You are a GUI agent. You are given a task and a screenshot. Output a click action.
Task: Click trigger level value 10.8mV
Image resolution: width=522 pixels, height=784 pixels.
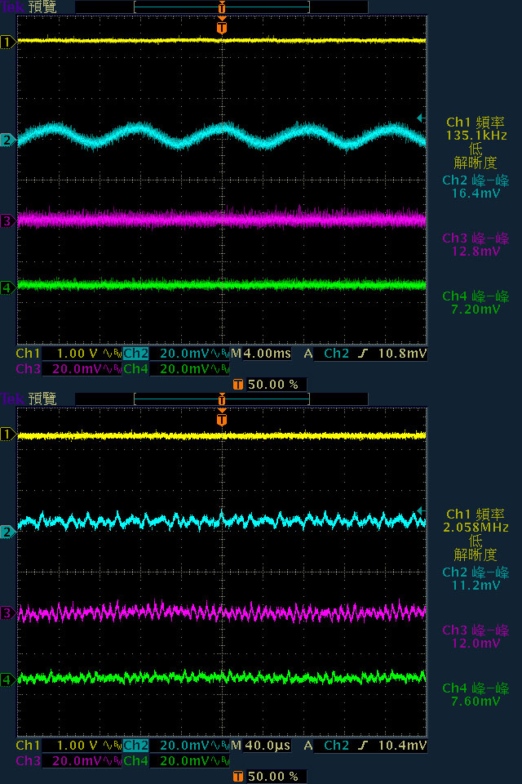pos(403,354)
